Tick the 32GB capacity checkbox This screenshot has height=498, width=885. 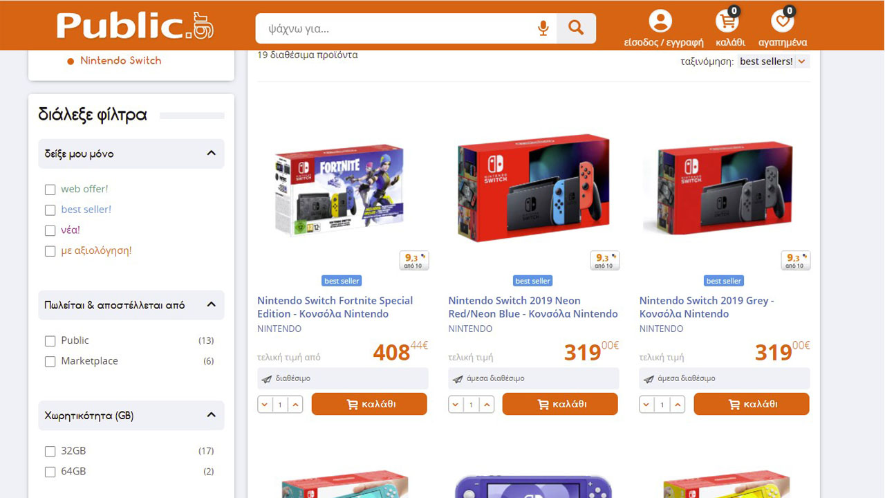[x=50, y=452]
